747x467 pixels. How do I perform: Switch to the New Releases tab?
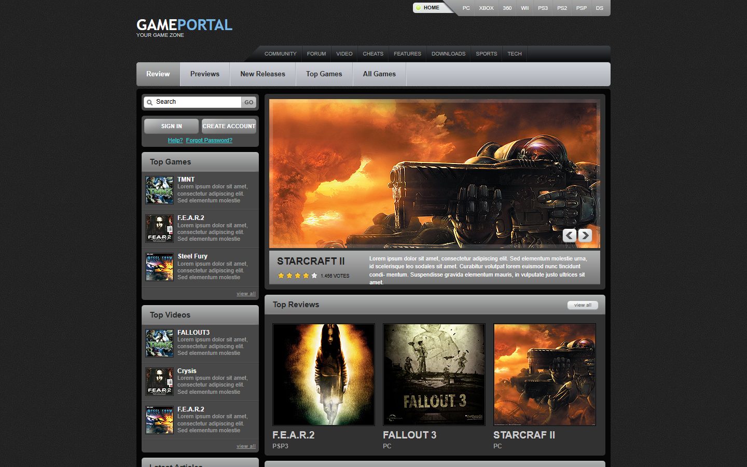(x=263, y=74)
